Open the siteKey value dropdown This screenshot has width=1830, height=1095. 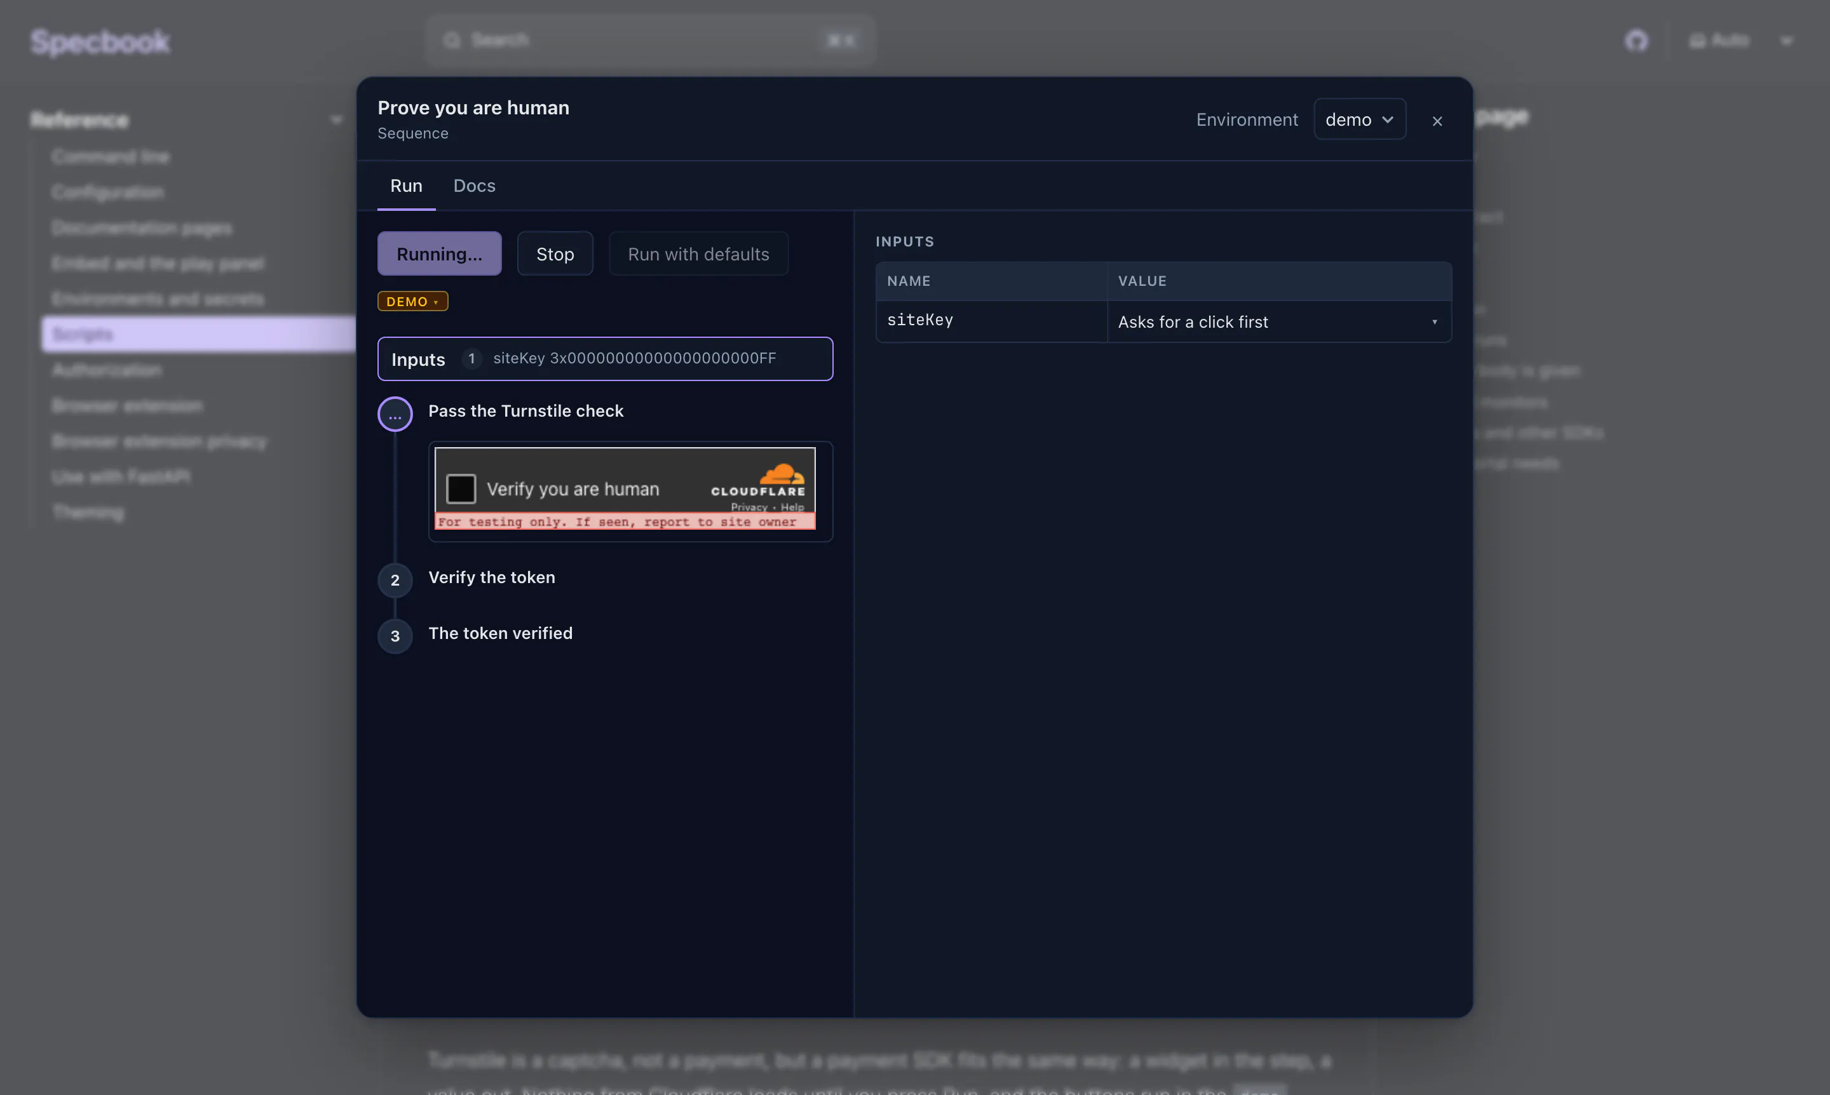coord(1278,322)
